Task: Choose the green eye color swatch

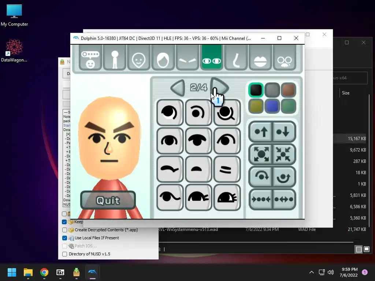Action: 289,106
